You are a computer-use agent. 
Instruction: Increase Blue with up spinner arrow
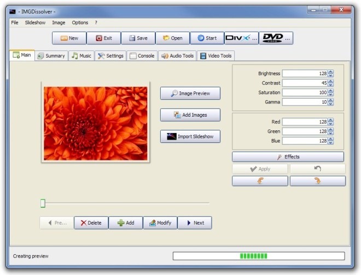330,139
